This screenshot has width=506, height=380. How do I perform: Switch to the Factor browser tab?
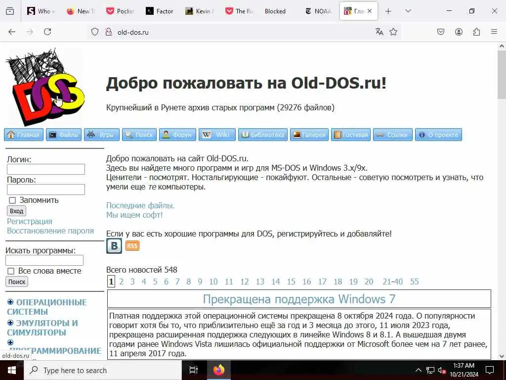(x=160, y=11)
